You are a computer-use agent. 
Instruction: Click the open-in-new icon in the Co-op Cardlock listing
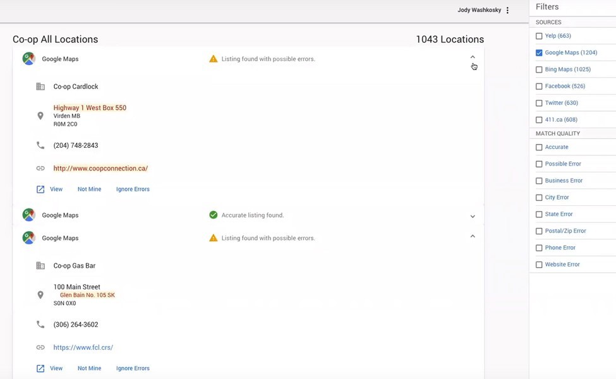40,189
